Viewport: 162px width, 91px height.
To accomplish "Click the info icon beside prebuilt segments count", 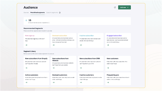I will pos(49,23).
